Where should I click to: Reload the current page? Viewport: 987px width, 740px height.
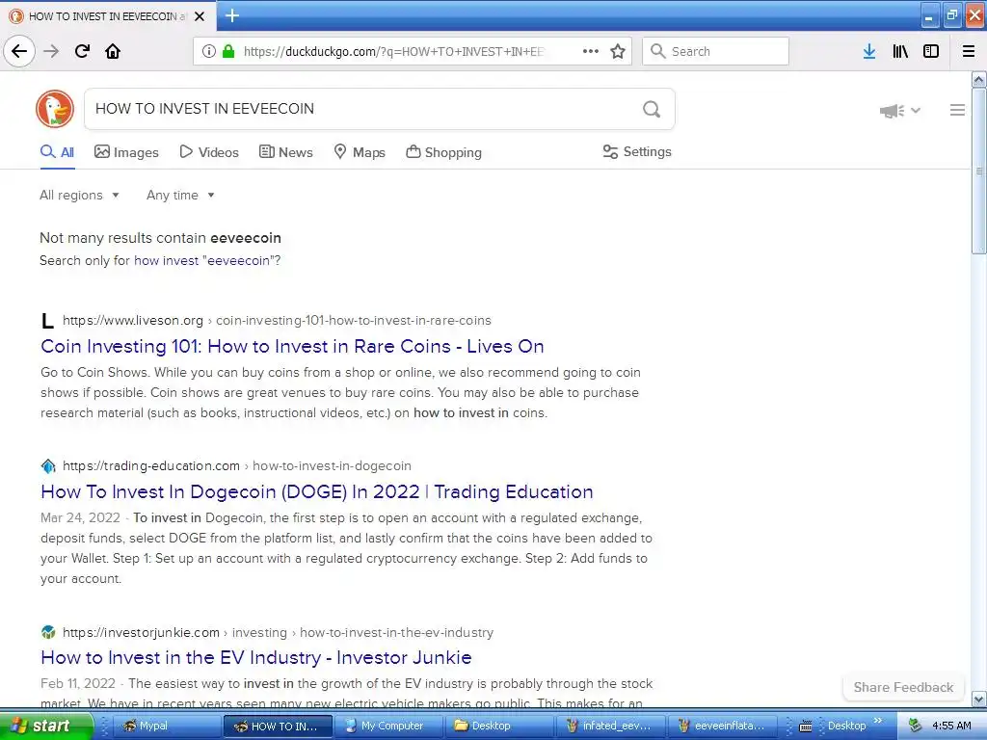[x=82, y=51]
